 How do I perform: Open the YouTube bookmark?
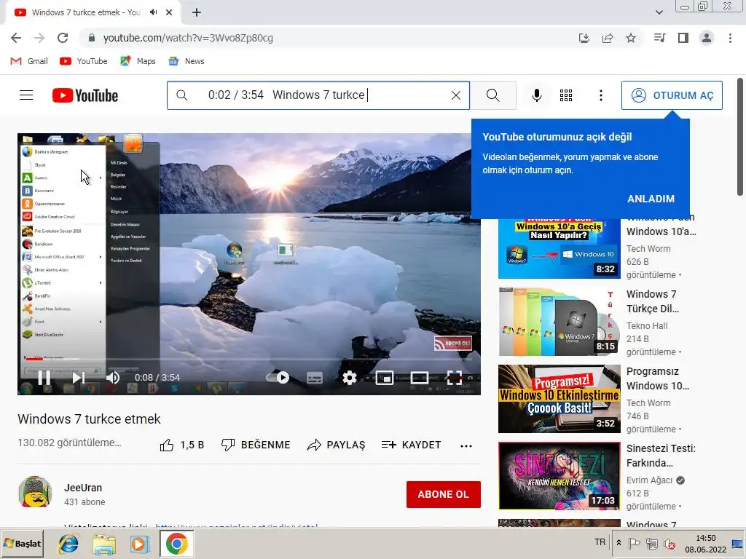(84, 61)
